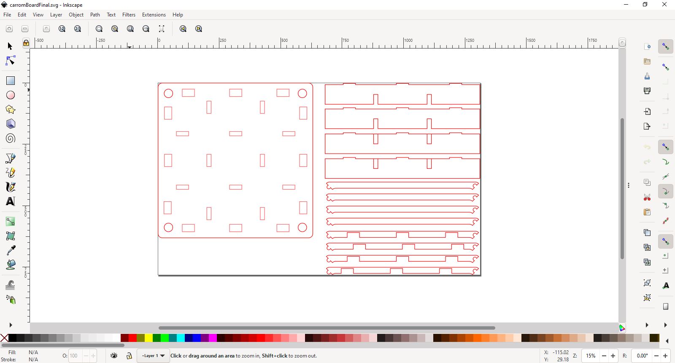The image size is (675, 363).
Task: Select the Node editing tool
Action: (10, 61)
